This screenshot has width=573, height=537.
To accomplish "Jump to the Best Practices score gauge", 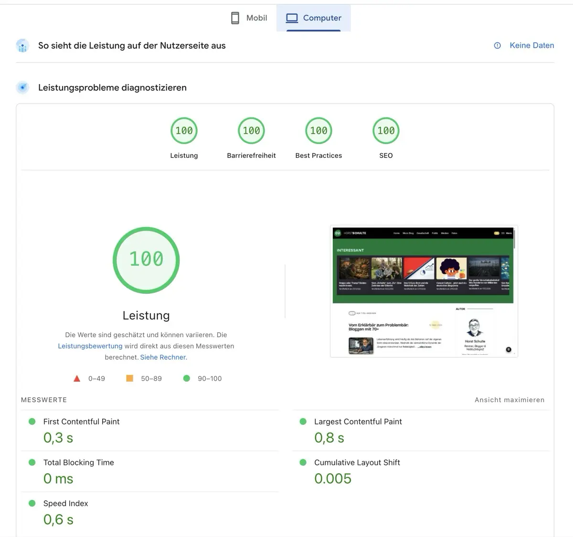I will click(318, 131).
